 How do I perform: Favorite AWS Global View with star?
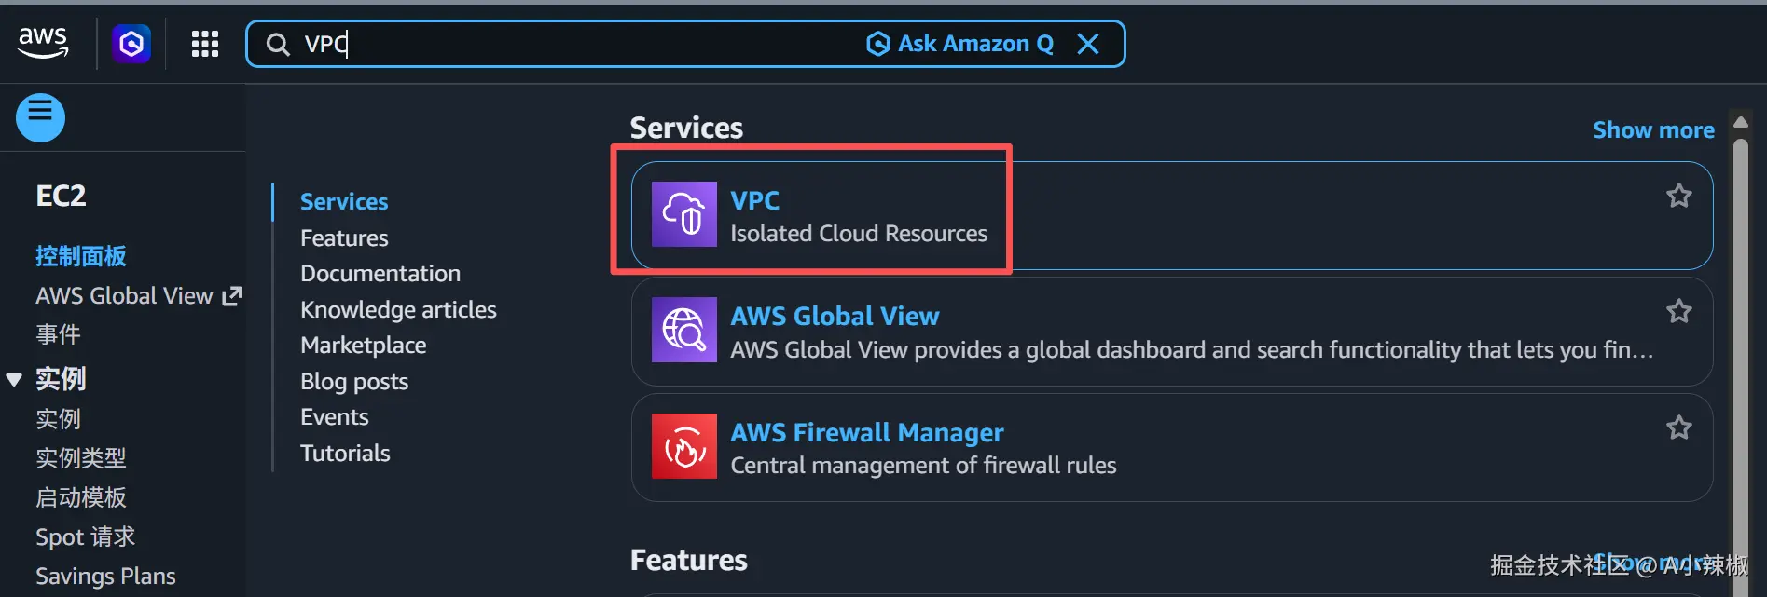[x=1678, y=311]
